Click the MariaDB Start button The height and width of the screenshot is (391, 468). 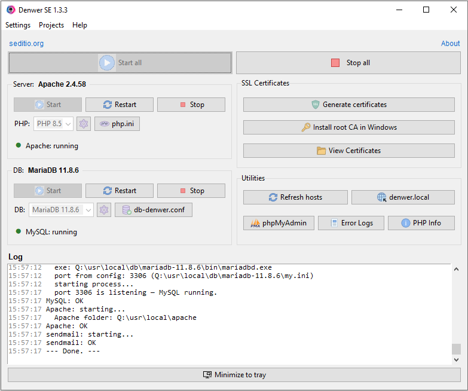48,191
